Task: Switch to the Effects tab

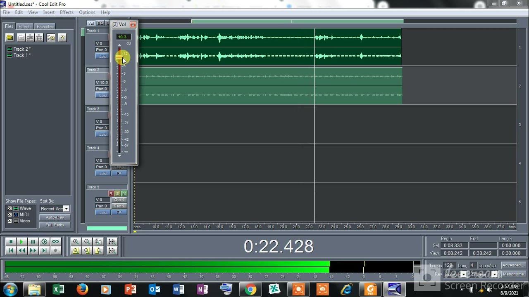Action: [25, 26]
